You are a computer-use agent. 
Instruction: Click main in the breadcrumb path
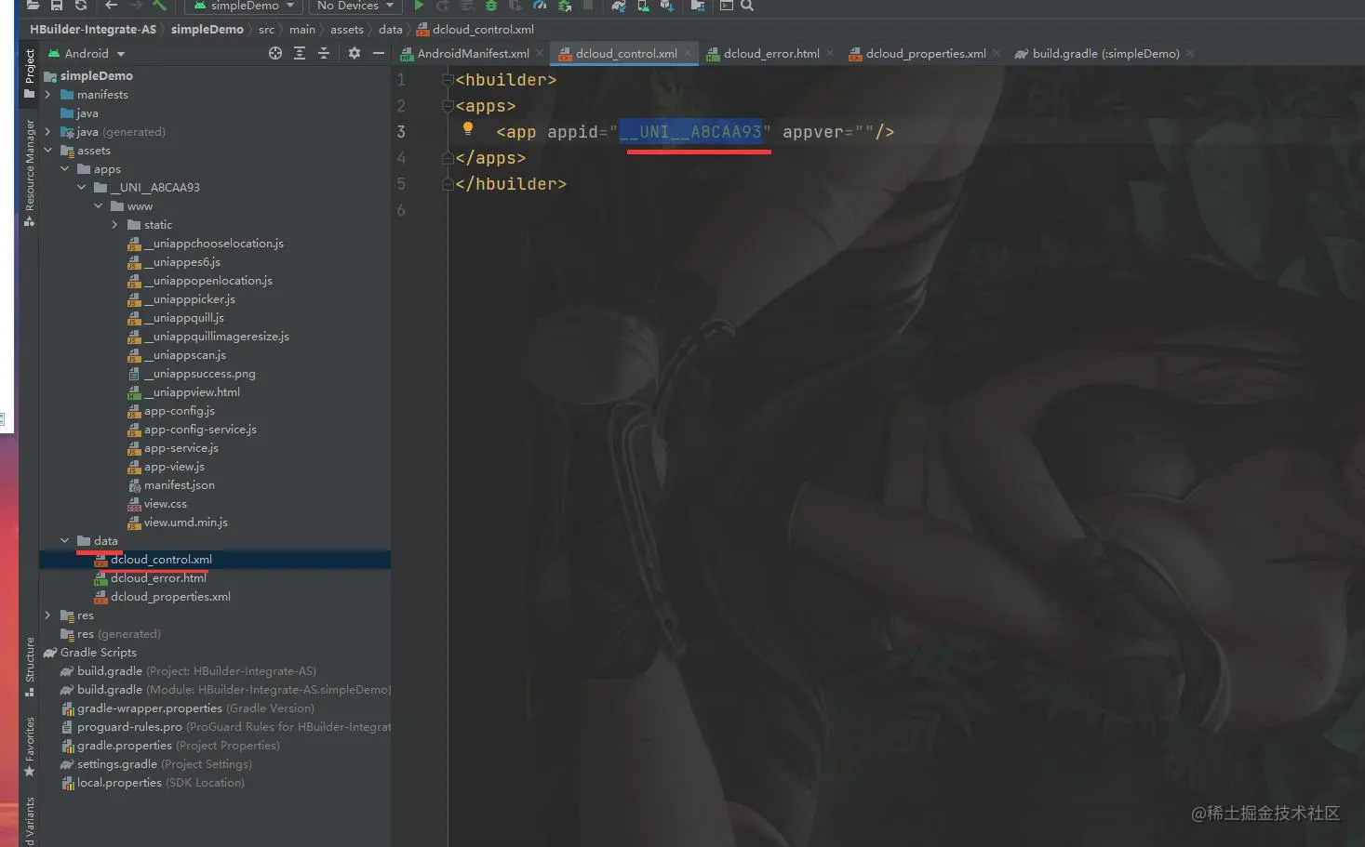302,30
